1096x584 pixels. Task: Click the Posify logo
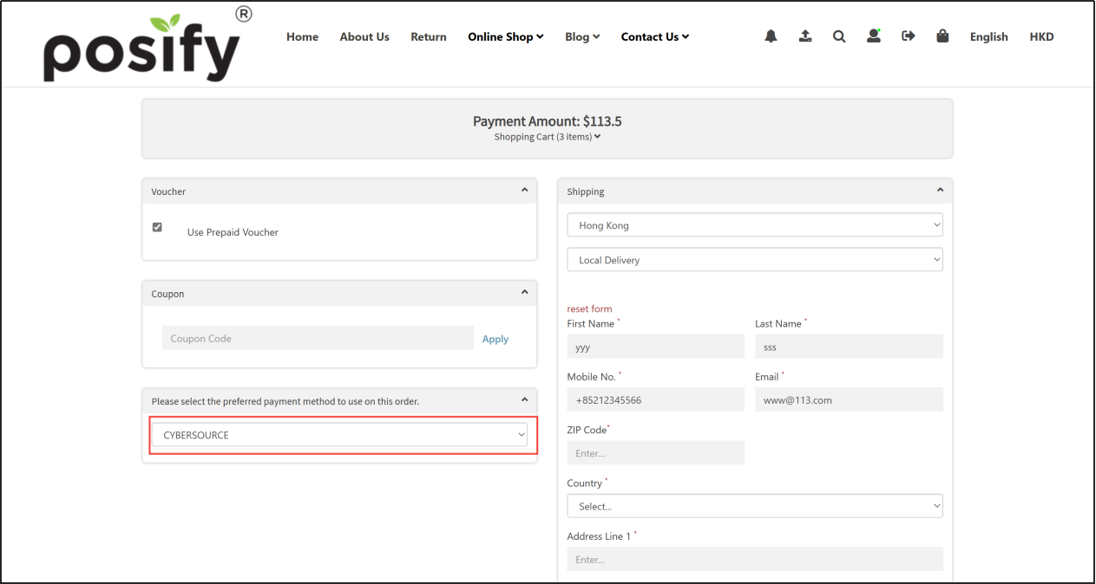(142, 48)
